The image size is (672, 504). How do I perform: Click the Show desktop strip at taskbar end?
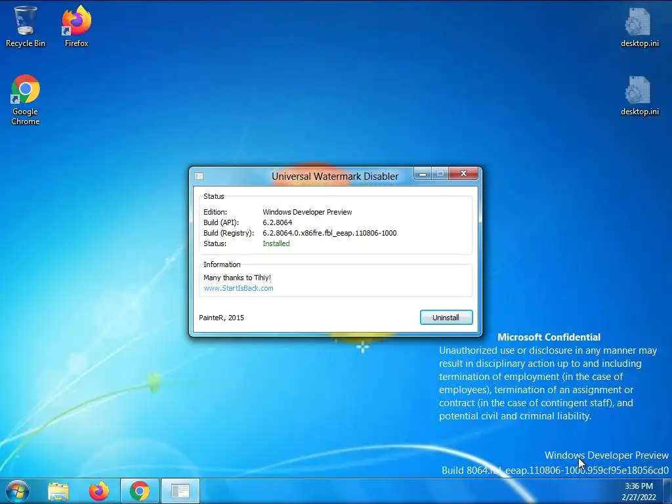pos(667,491)
